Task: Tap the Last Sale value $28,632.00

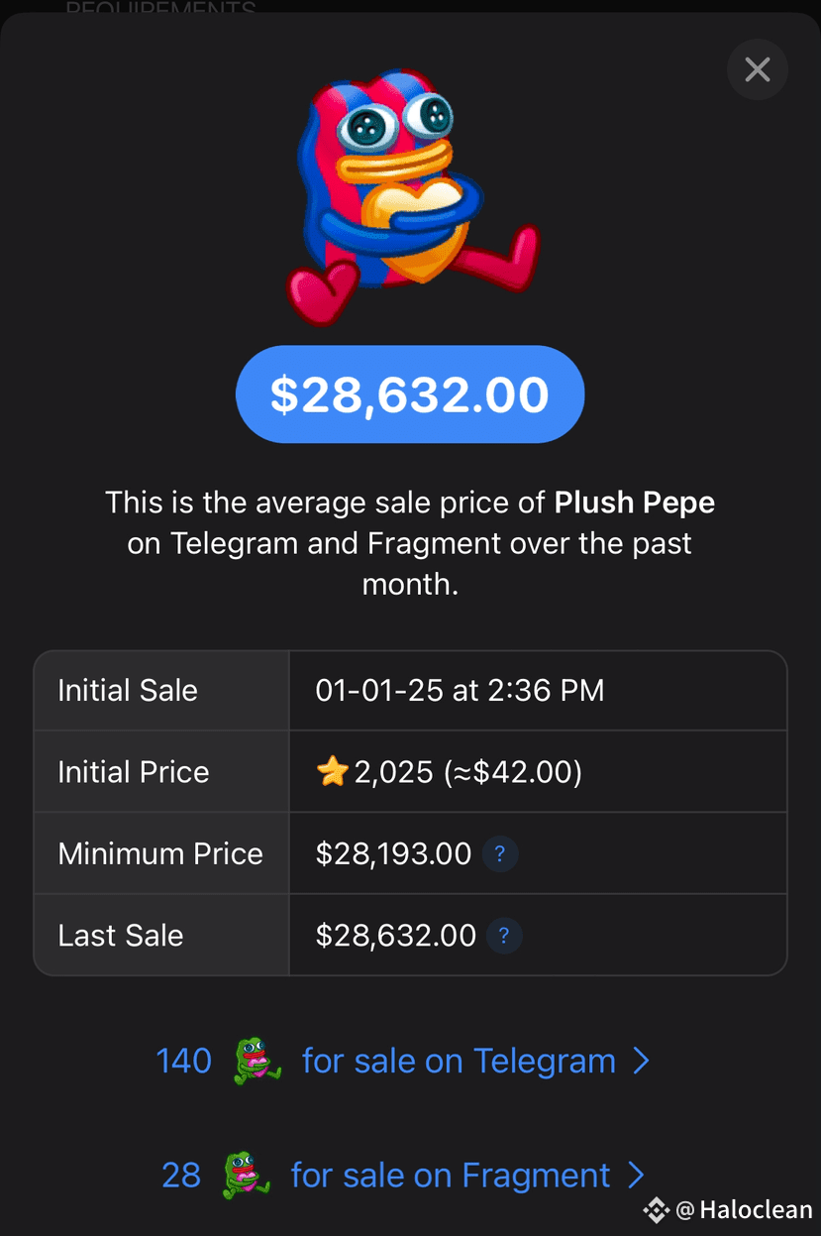Action: pyautogui.click(x=396, y=935)
